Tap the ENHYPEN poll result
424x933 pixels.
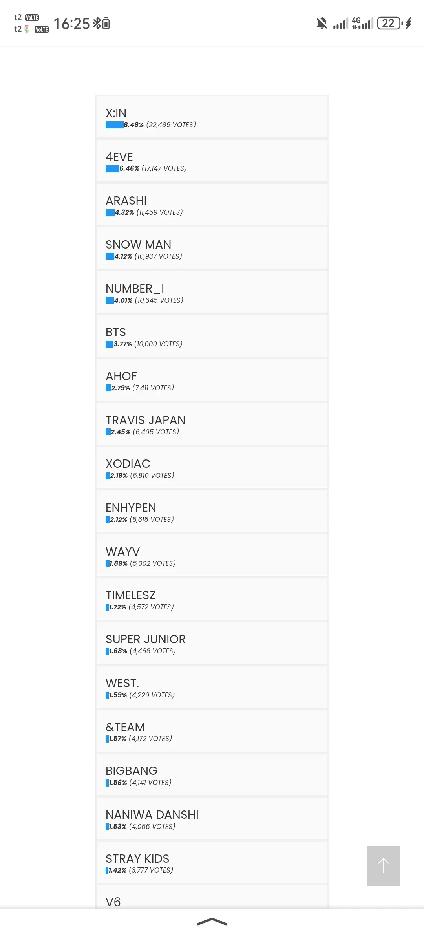(x=212, y=512)
